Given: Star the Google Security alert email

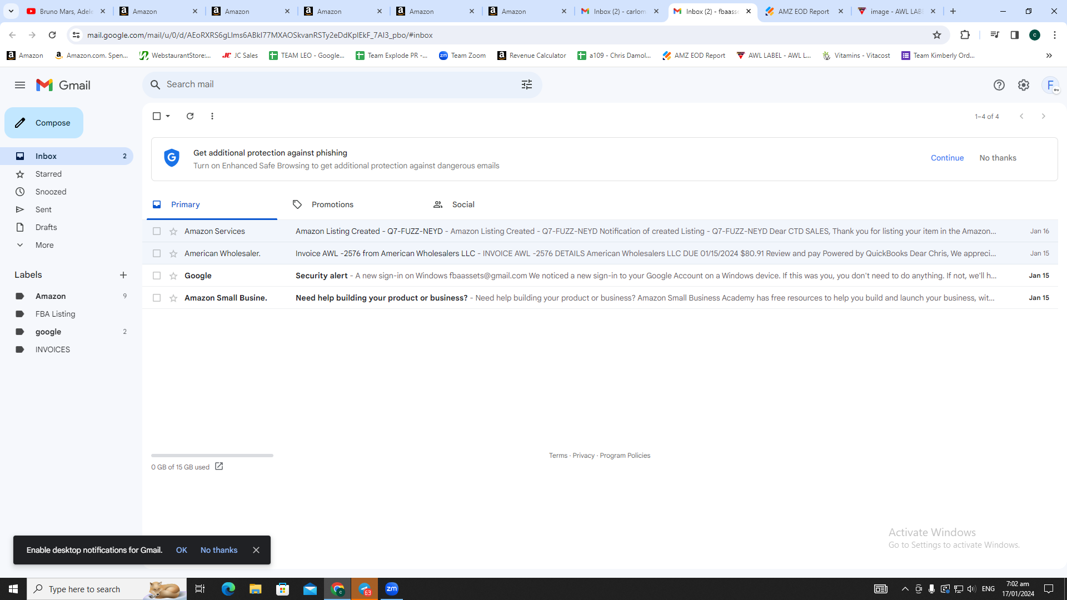Looking at the screenshot, I should pos(173,276).
